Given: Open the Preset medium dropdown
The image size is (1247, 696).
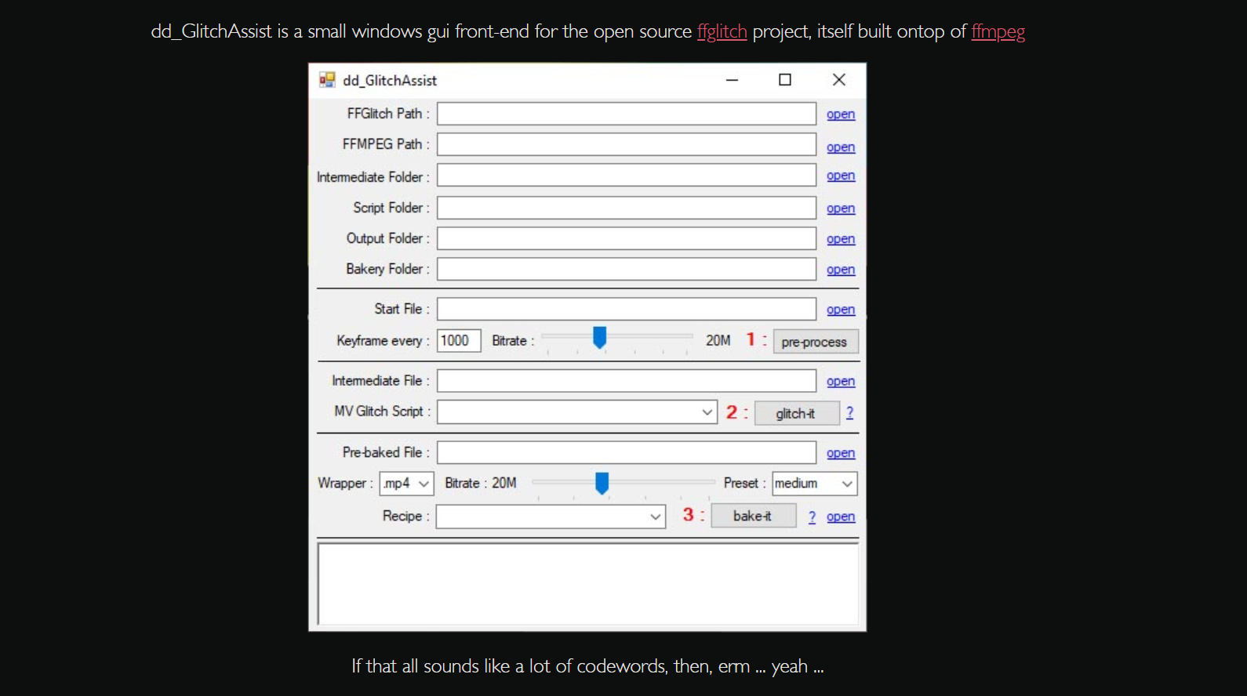Looking at the screenshot, I should 815,484.
